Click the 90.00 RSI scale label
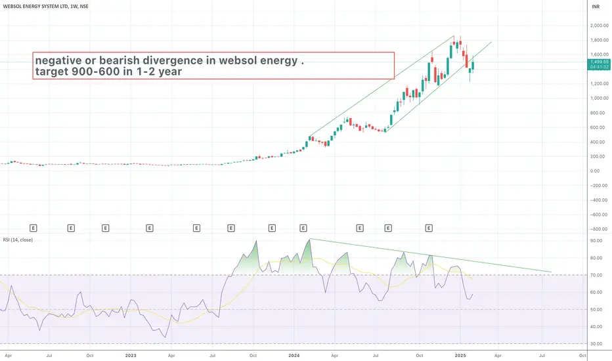 pyautogui.click(x=596, y=241)
